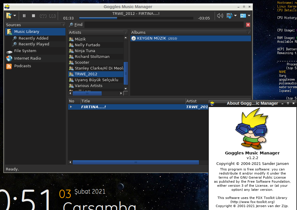The image size is (297, 210).
Task: Click the Nelly Furtado artist people icon
Action: [x=71, y=45]
